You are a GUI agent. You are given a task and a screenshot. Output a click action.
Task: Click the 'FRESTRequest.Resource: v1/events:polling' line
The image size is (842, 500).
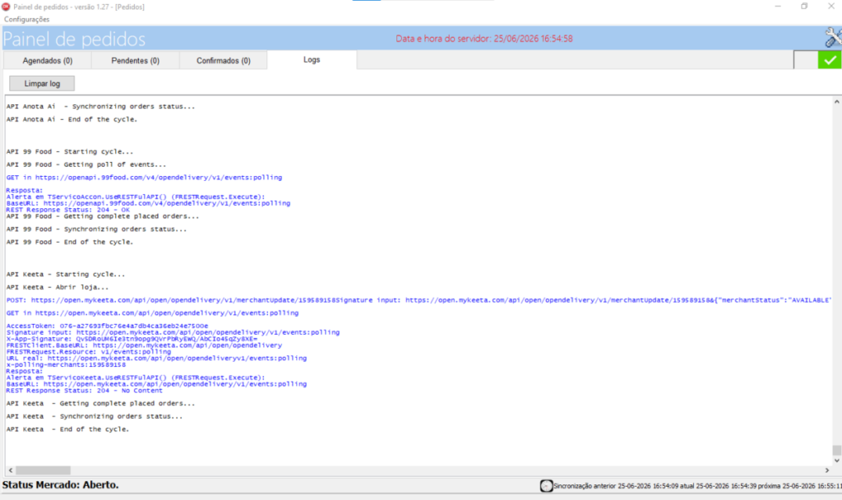coord(89,352)
